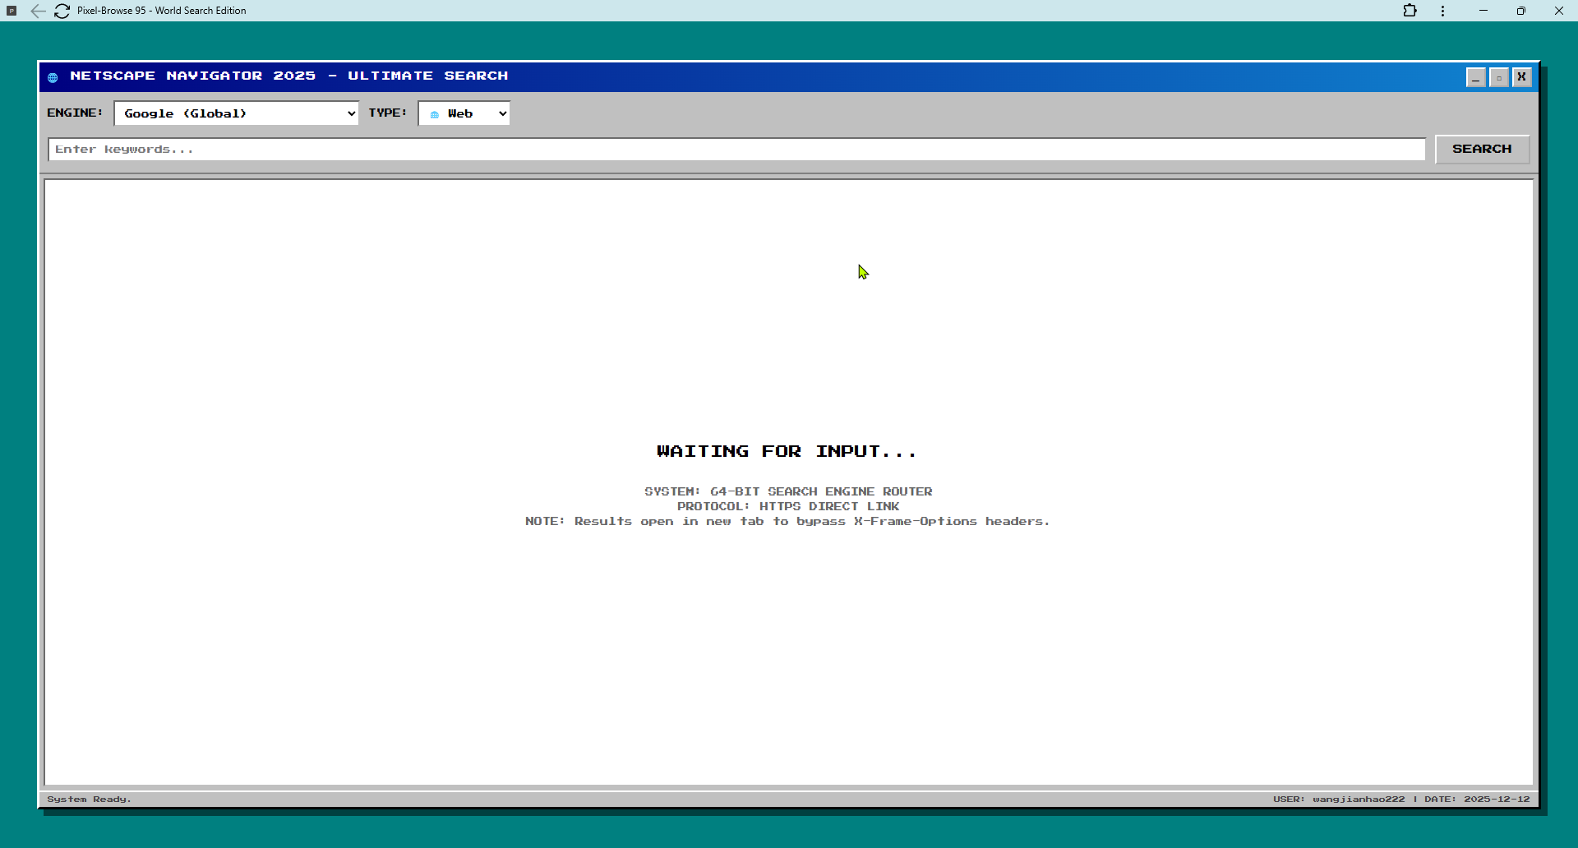1578x848 pixels.
Task: Reload the current page
Action: pos(62,11)
